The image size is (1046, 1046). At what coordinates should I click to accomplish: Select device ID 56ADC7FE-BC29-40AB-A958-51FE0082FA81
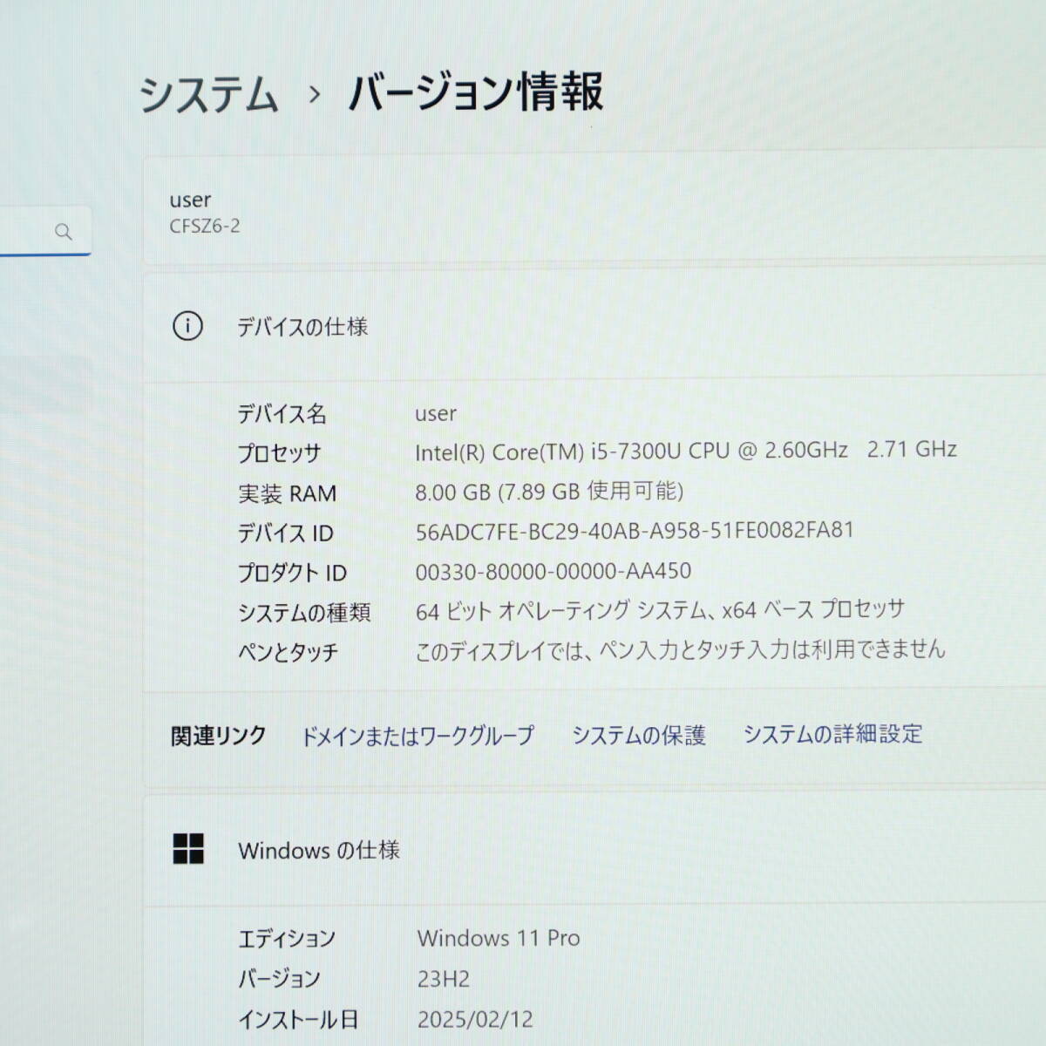pyautogui.click(x=635, y=531)
